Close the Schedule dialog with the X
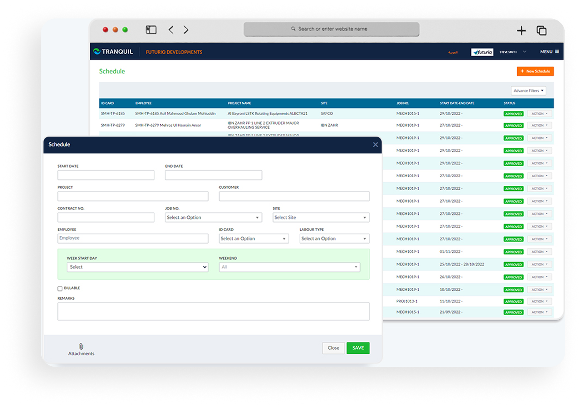Screen dimensions: 581x405 (375, 145)
